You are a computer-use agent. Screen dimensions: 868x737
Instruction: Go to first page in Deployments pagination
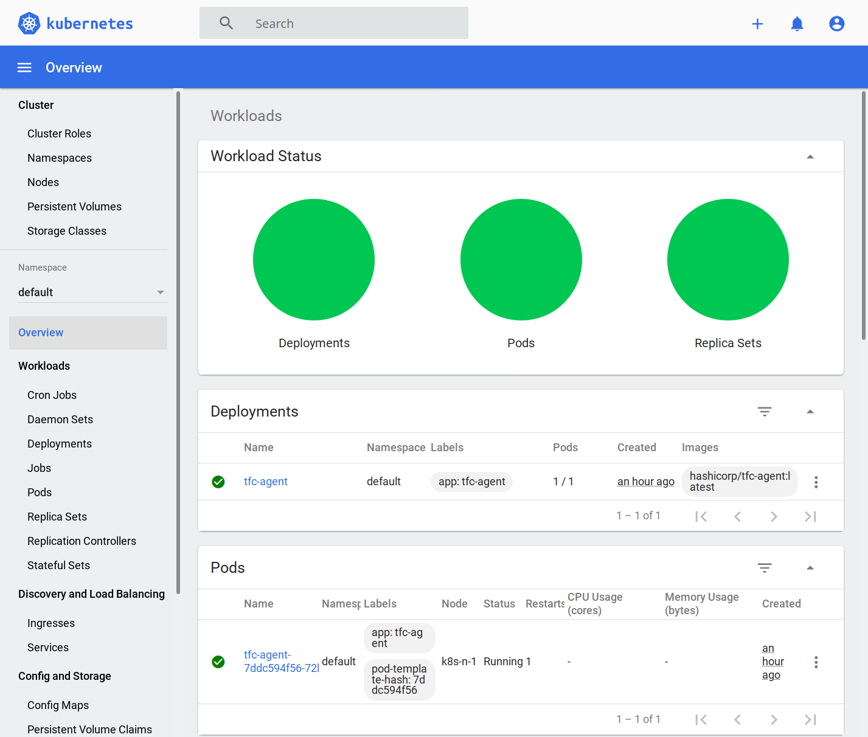coord(701,516)
